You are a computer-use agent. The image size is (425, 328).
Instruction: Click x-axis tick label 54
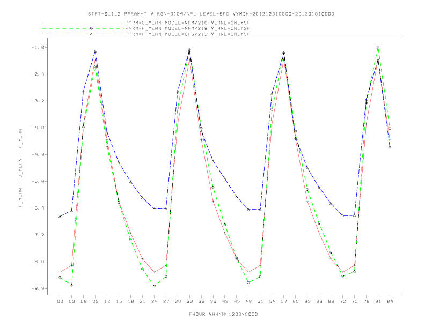[272, 301]
